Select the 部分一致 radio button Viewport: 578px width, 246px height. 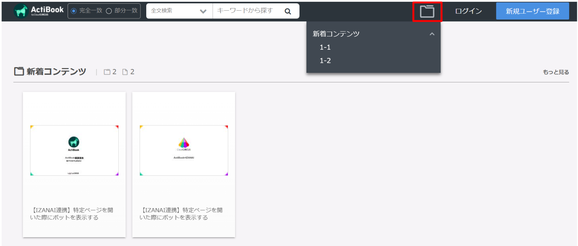(109, 11)
